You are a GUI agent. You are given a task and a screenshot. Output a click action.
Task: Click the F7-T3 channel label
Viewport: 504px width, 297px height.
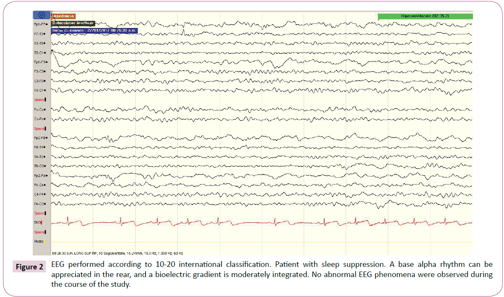pyautogui.click(x=40, y=34)
